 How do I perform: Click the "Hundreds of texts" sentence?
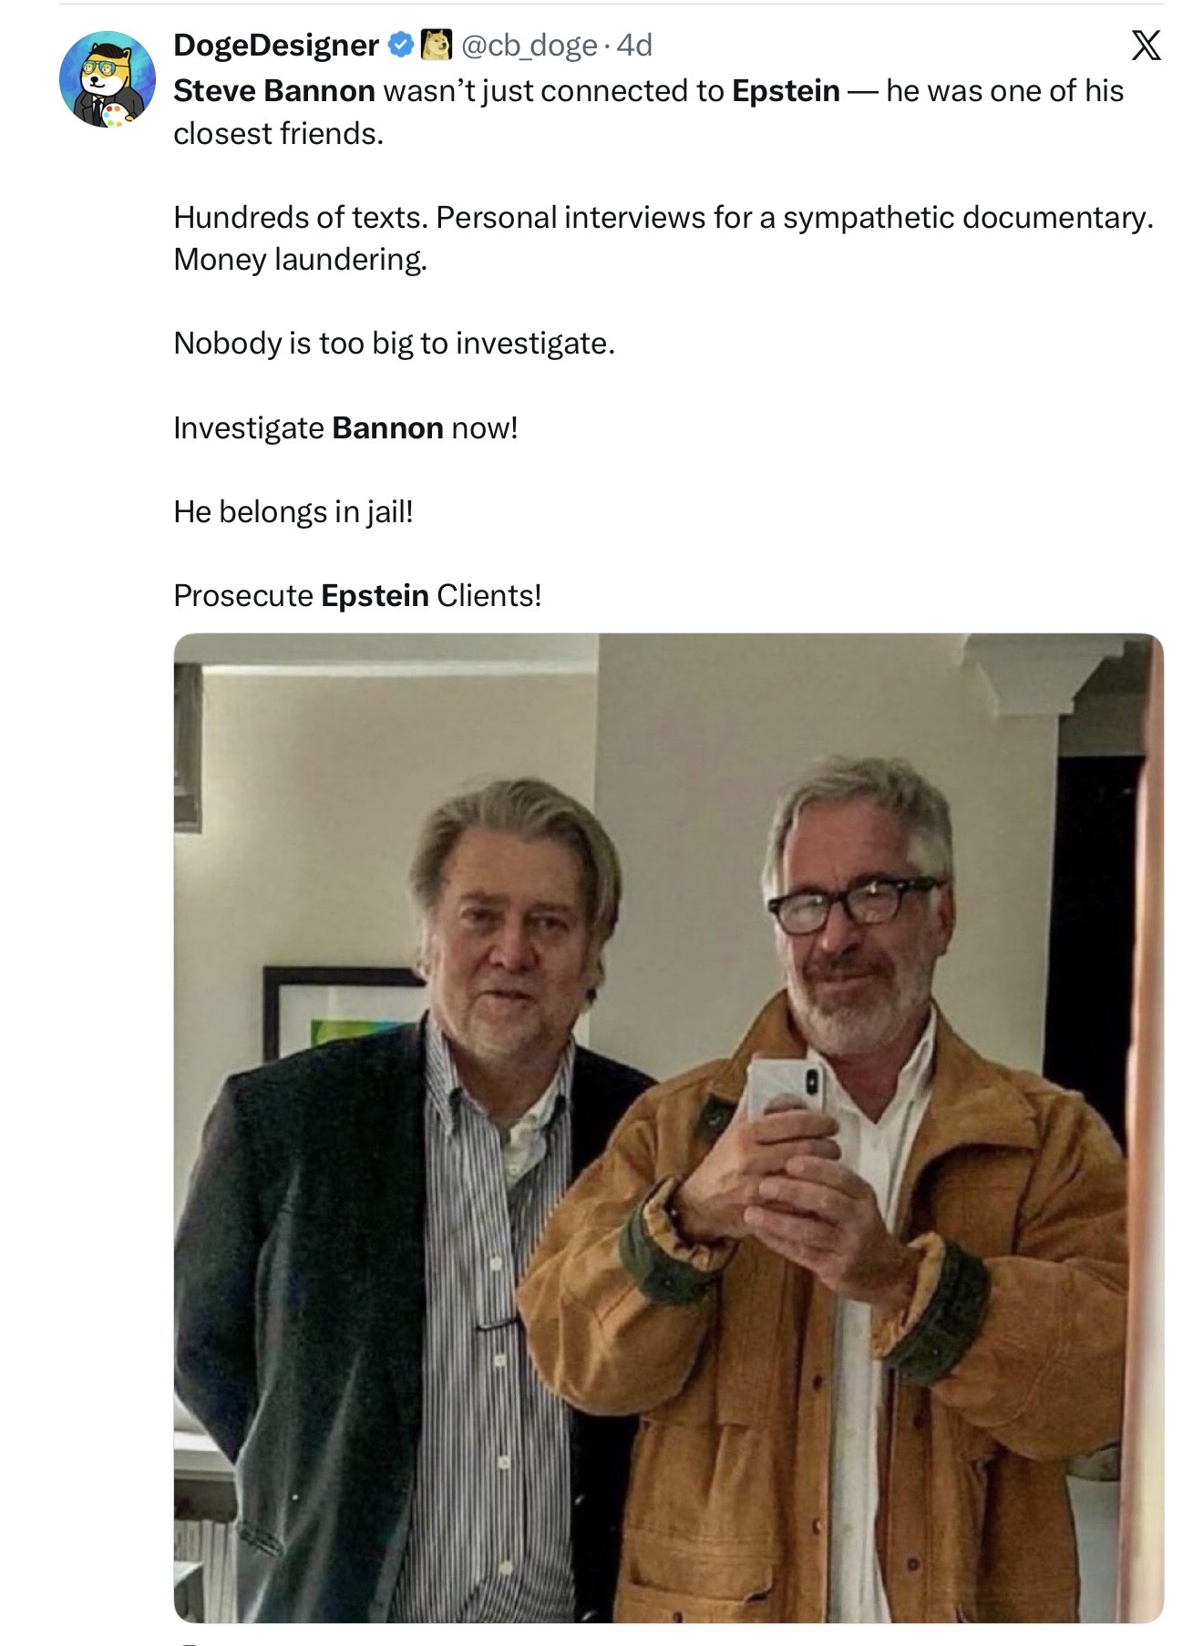(x=663, y=218)
